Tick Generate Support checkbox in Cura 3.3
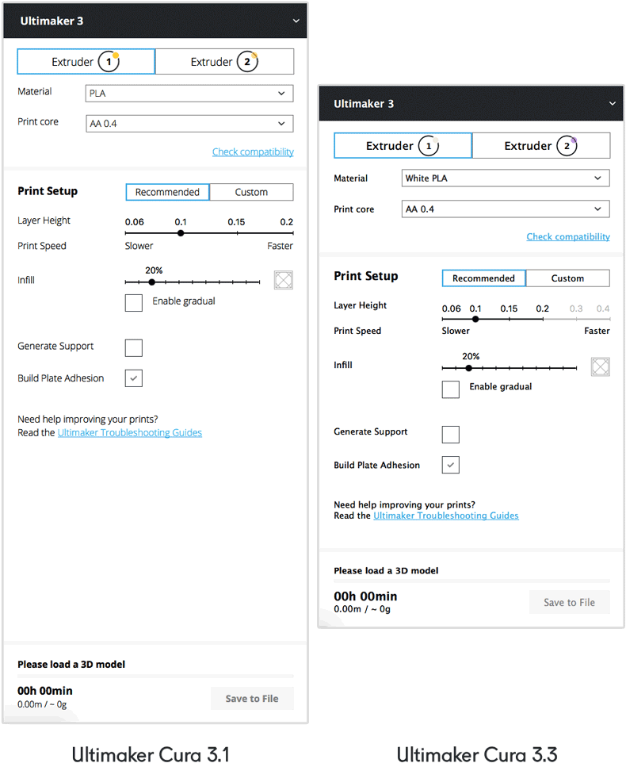 tap(451, 434)
